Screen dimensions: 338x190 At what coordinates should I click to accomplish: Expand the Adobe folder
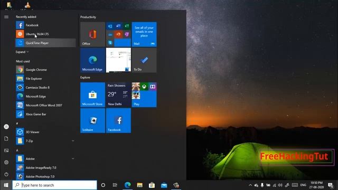click(45, 158)
